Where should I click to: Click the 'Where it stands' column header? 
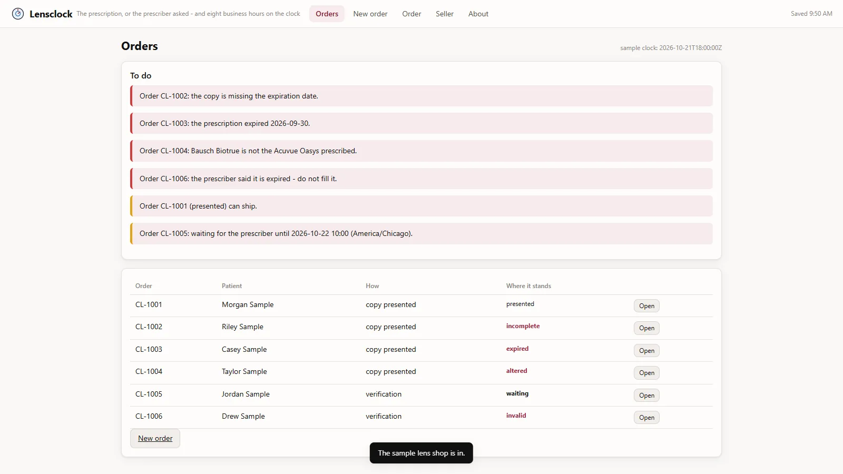tap(528, 286)
